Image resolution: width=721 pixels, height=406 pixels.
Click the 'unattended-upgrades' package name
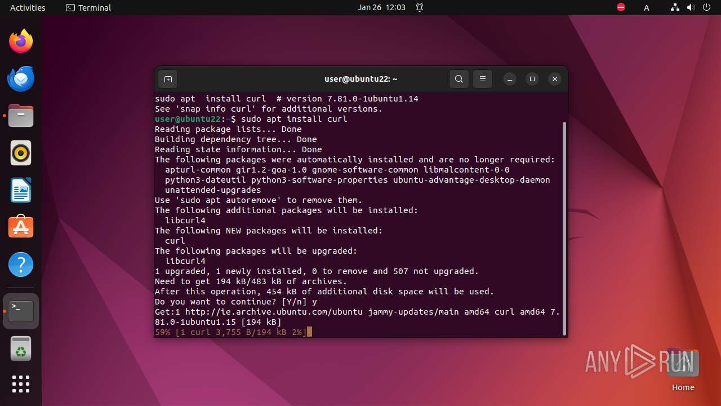pos(213,190)
